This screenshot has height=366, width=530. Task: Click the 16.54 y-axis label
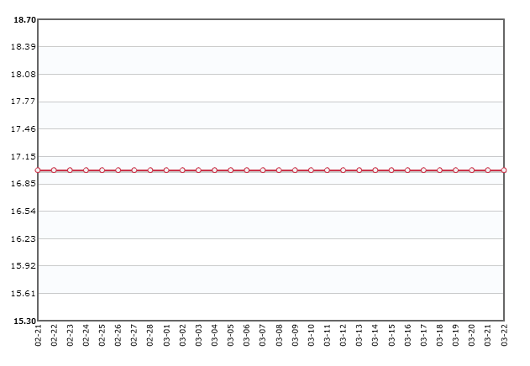(23, 212)
